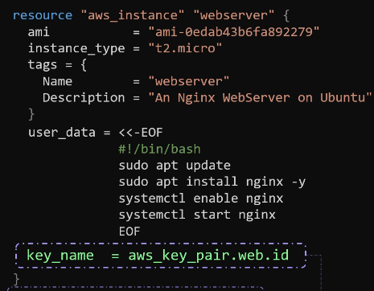Click the user_data attribute name
This screenshot has width=374, height=291.
(62, 133)
